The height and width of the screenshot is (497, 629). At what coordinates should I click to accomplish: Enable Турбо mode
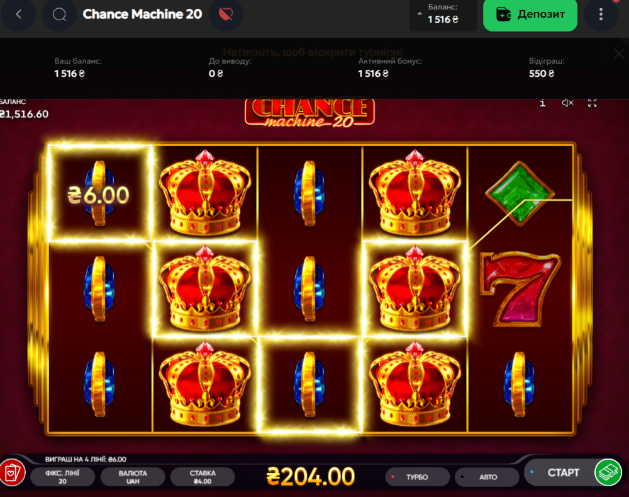click(x=418, y=477)
